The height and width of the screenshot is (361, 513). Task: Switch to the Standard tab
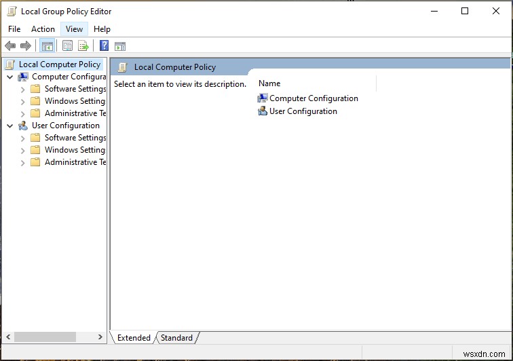[x=176, y=338]
